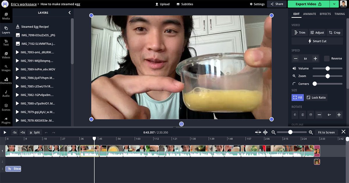Open the Crop tool
The height and width of the screenshot is (183, 349).
tap(334, 33)
